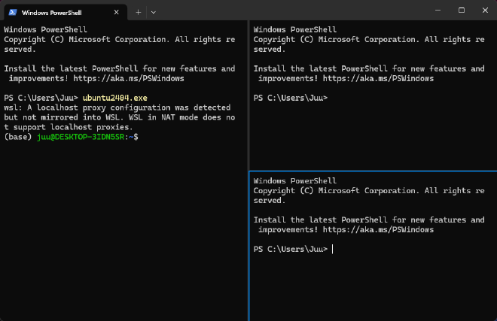Focus the top-right pane PowerShell prompt
Image resolution: width=497 pixels, height=321 pixels.
pos(291,98)
